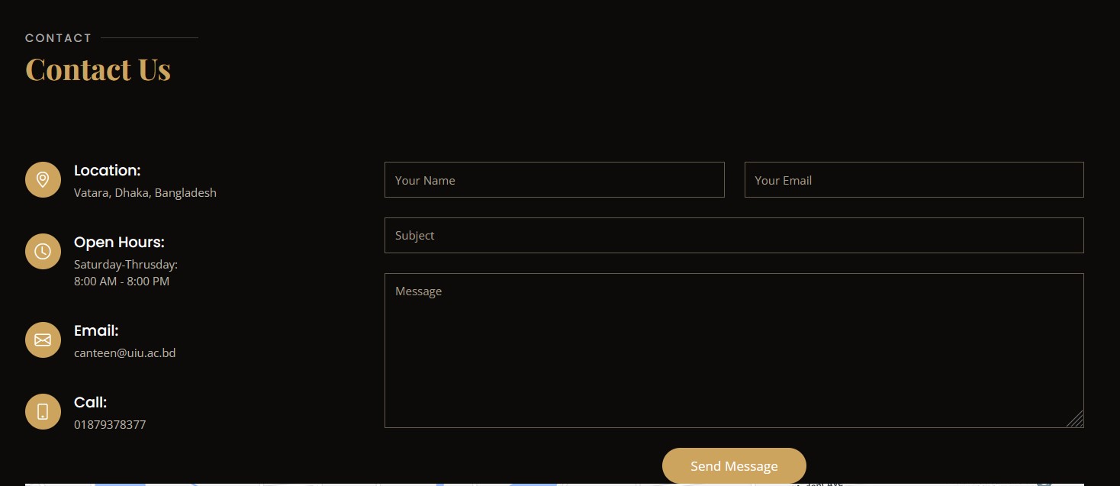The height and width of the screenshot is (486, 1120).
Task: Submit the form with Send Message
Action: [734, 465]
